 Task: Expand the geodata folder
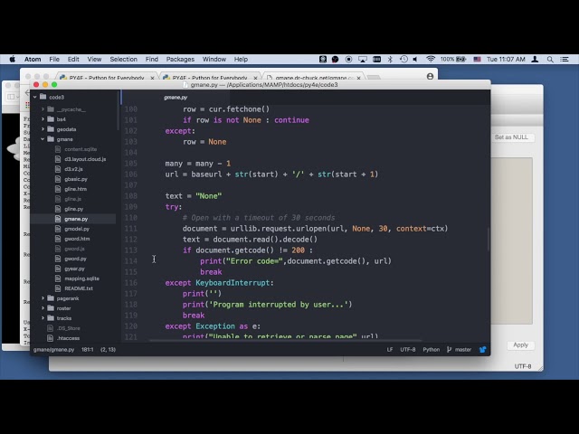click(x=43, y=129)
